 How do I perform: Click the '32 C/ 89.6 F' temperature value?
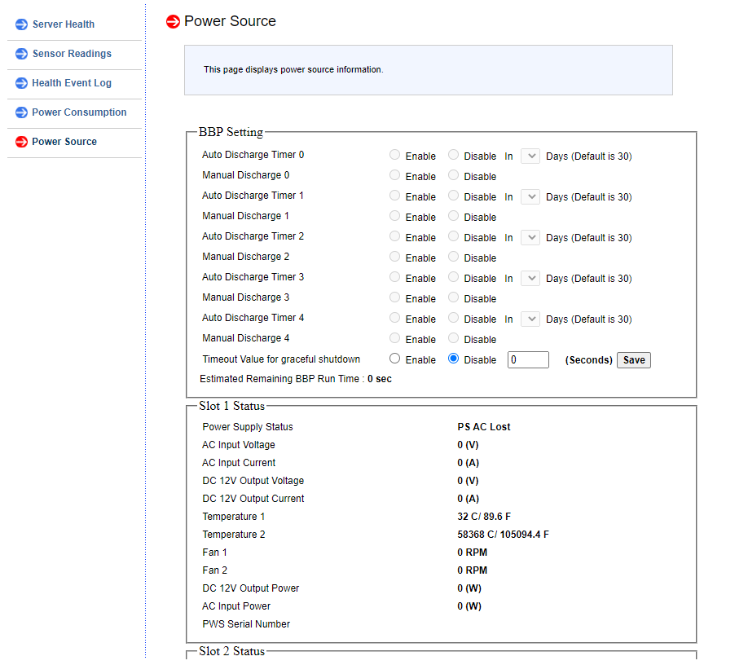(x=484, y=517)
